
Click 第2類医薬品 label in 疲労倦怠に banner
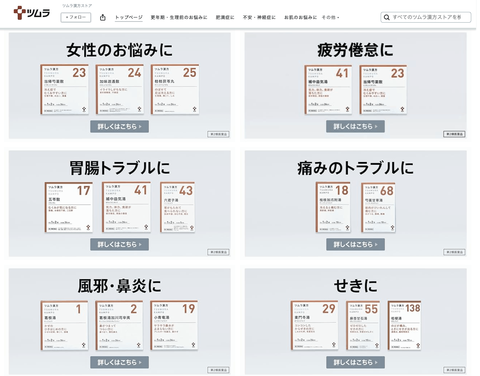click(x=454, y=134)
